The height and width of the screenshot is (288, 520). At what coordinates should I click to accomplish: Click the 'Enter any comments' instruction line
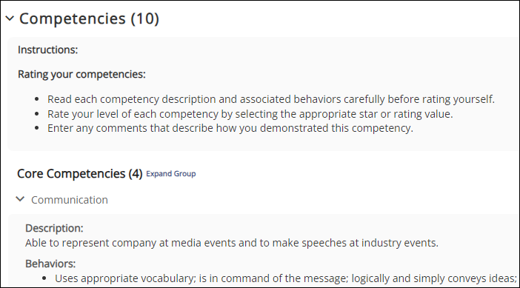tap(230, 128)
